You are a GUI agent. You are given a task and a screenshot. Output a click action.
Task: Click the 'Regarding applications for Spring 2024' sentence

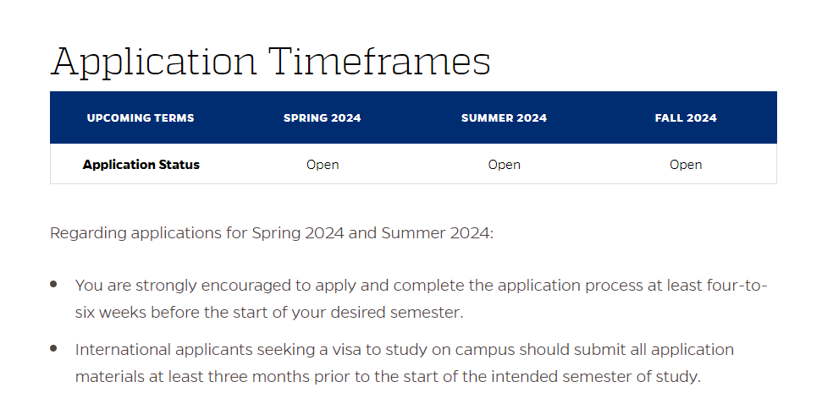click(272, 232)
